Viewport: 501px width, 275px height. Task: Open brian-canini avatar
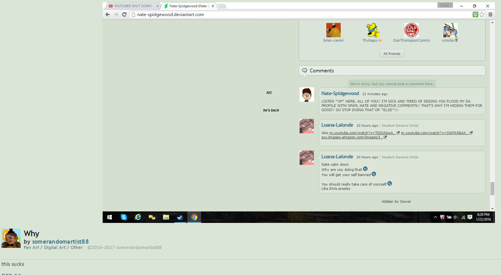click(x=333, y=30)
